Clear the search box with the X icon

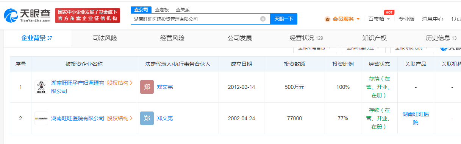[x=263, y=19]
